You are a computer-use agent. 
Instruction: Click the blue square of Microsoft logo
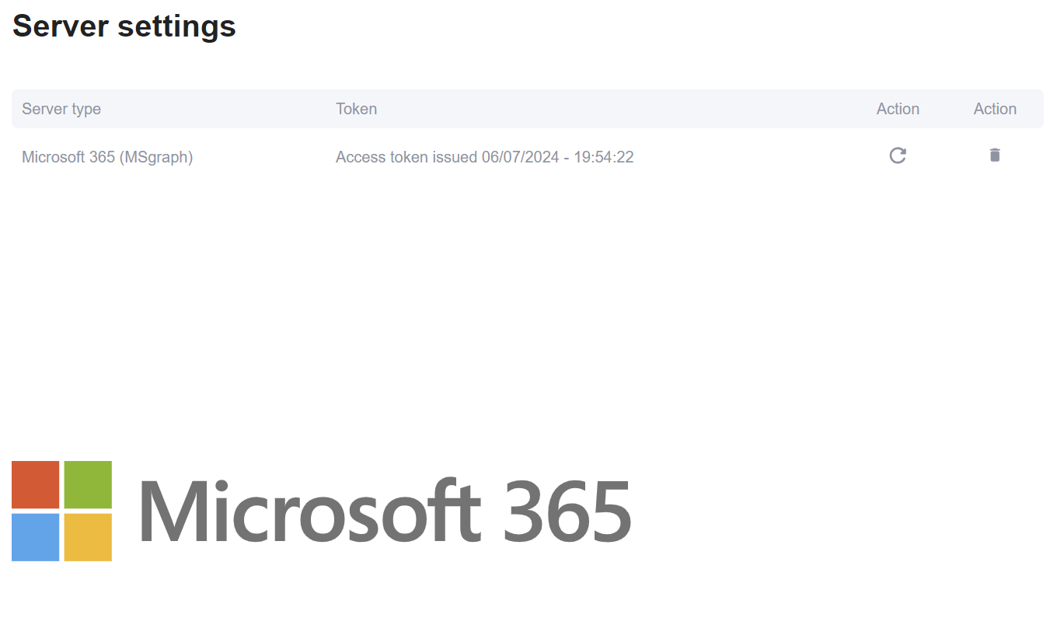pos(36,537)
